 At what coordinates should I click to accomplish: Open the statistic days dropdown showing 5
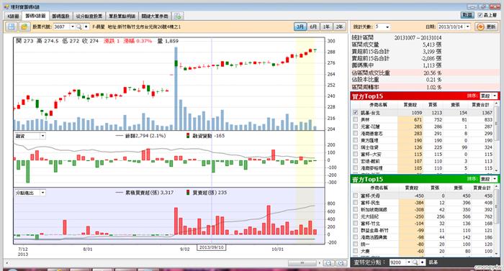click(387, 27)
